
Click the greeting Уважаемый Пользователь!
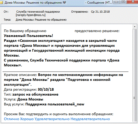coord(28,36)
